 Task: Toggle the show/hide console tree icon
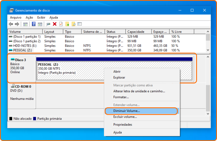(25, 24)
